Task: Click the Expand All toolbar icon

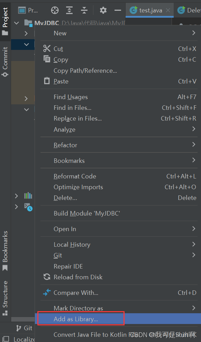Action: pyautogui.click(x=69, y=10)
